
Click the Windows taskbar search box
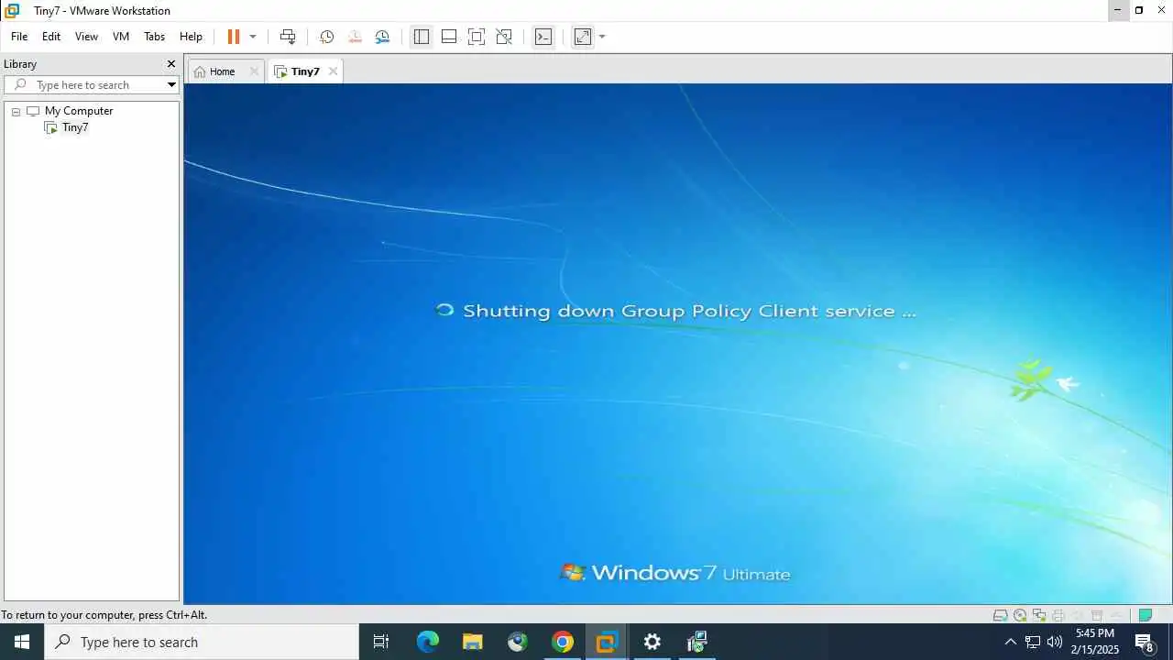202,642
